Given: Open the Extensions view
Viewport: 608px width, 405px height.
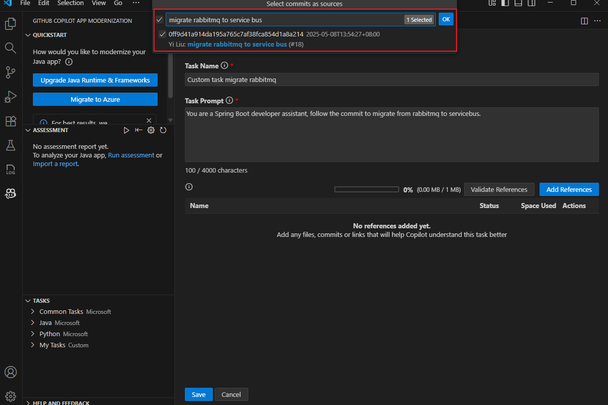Looking at the screenshot, I should point(11,121).
